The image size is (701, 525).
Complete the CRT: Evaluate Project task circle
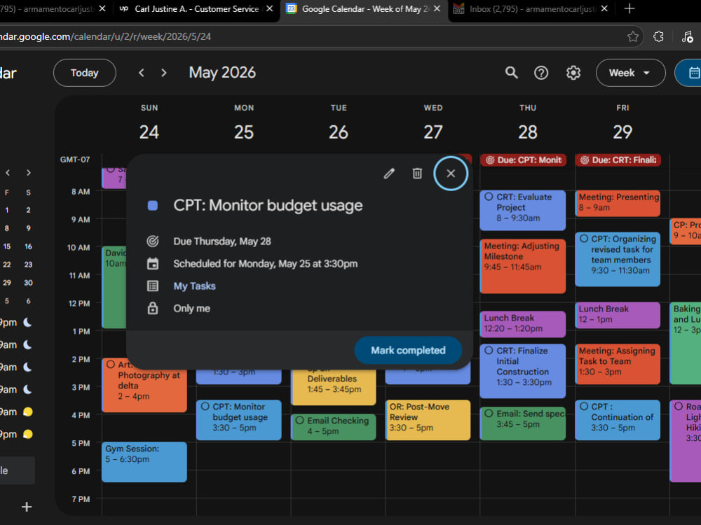click(489, 197)
